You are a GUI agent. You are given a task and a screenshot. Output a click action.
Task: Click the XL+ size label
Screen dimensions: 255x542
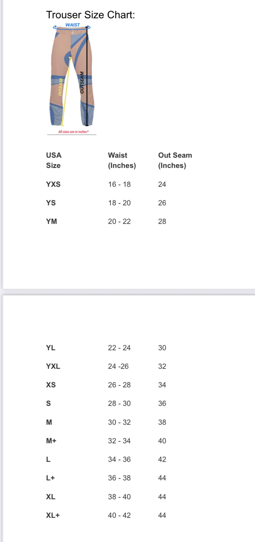point(53,515)
